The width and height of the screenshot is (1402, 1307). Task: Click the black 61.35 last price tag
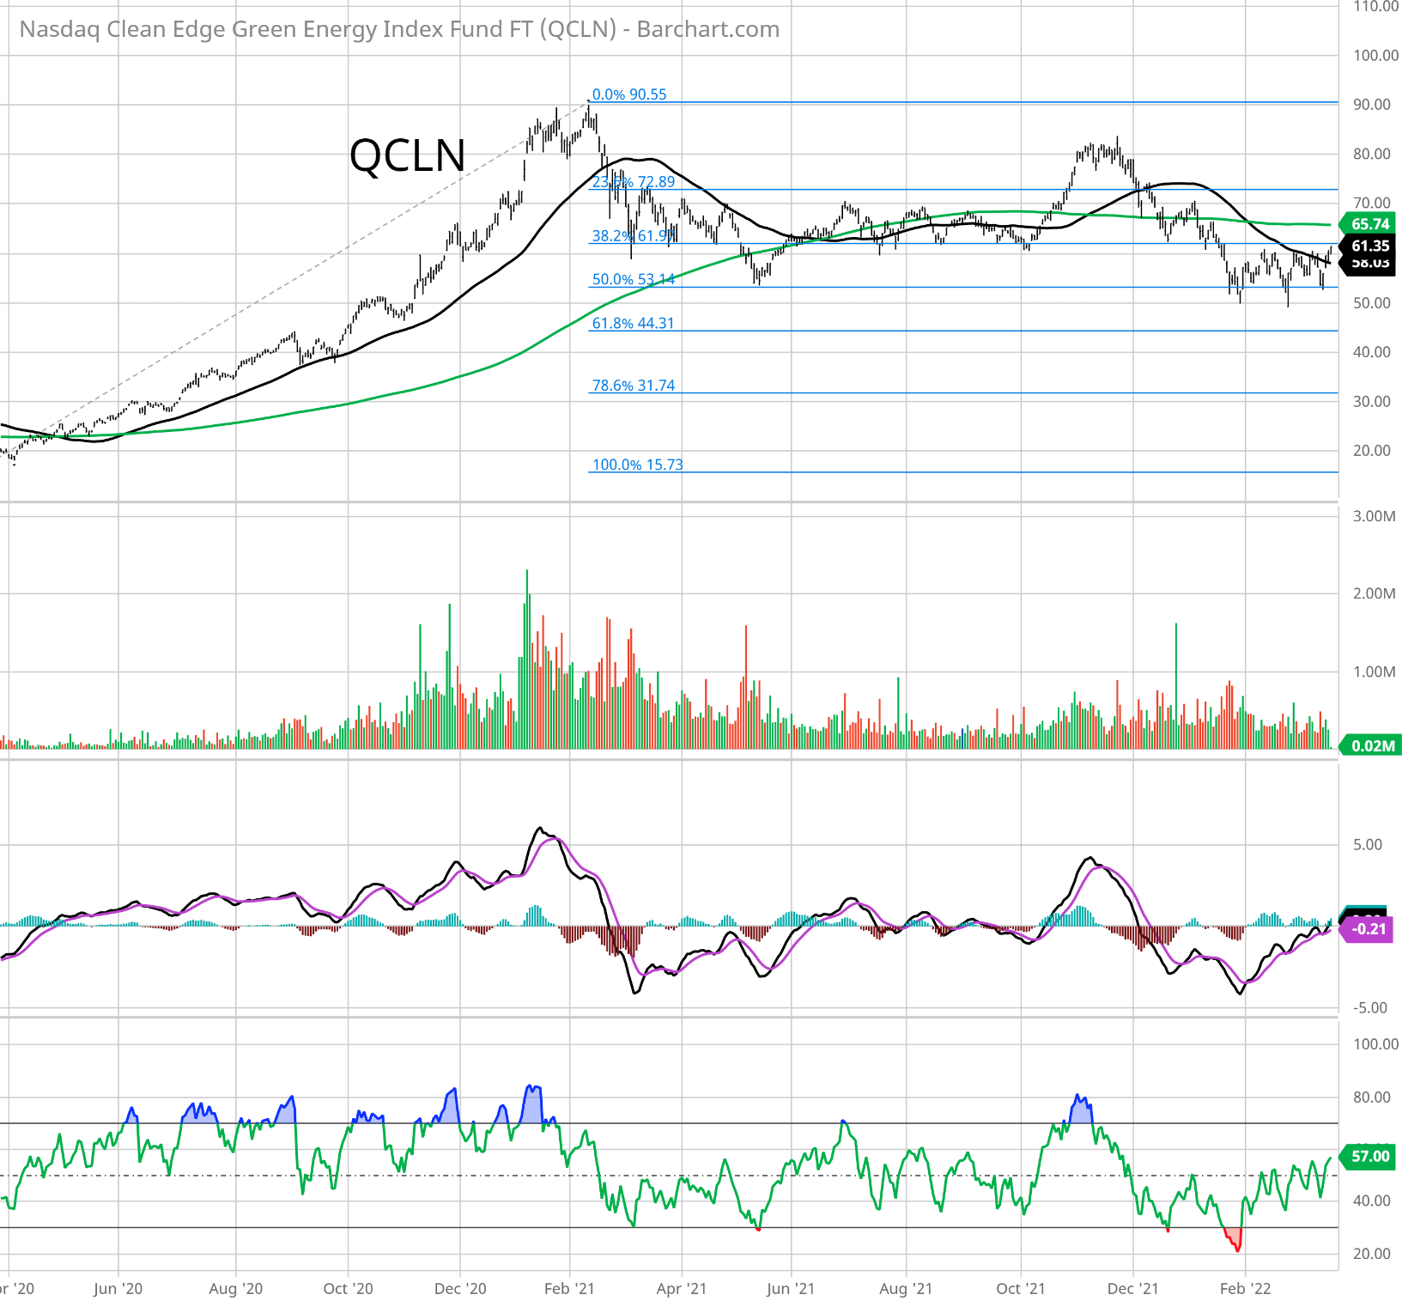tap(1369, 246)
